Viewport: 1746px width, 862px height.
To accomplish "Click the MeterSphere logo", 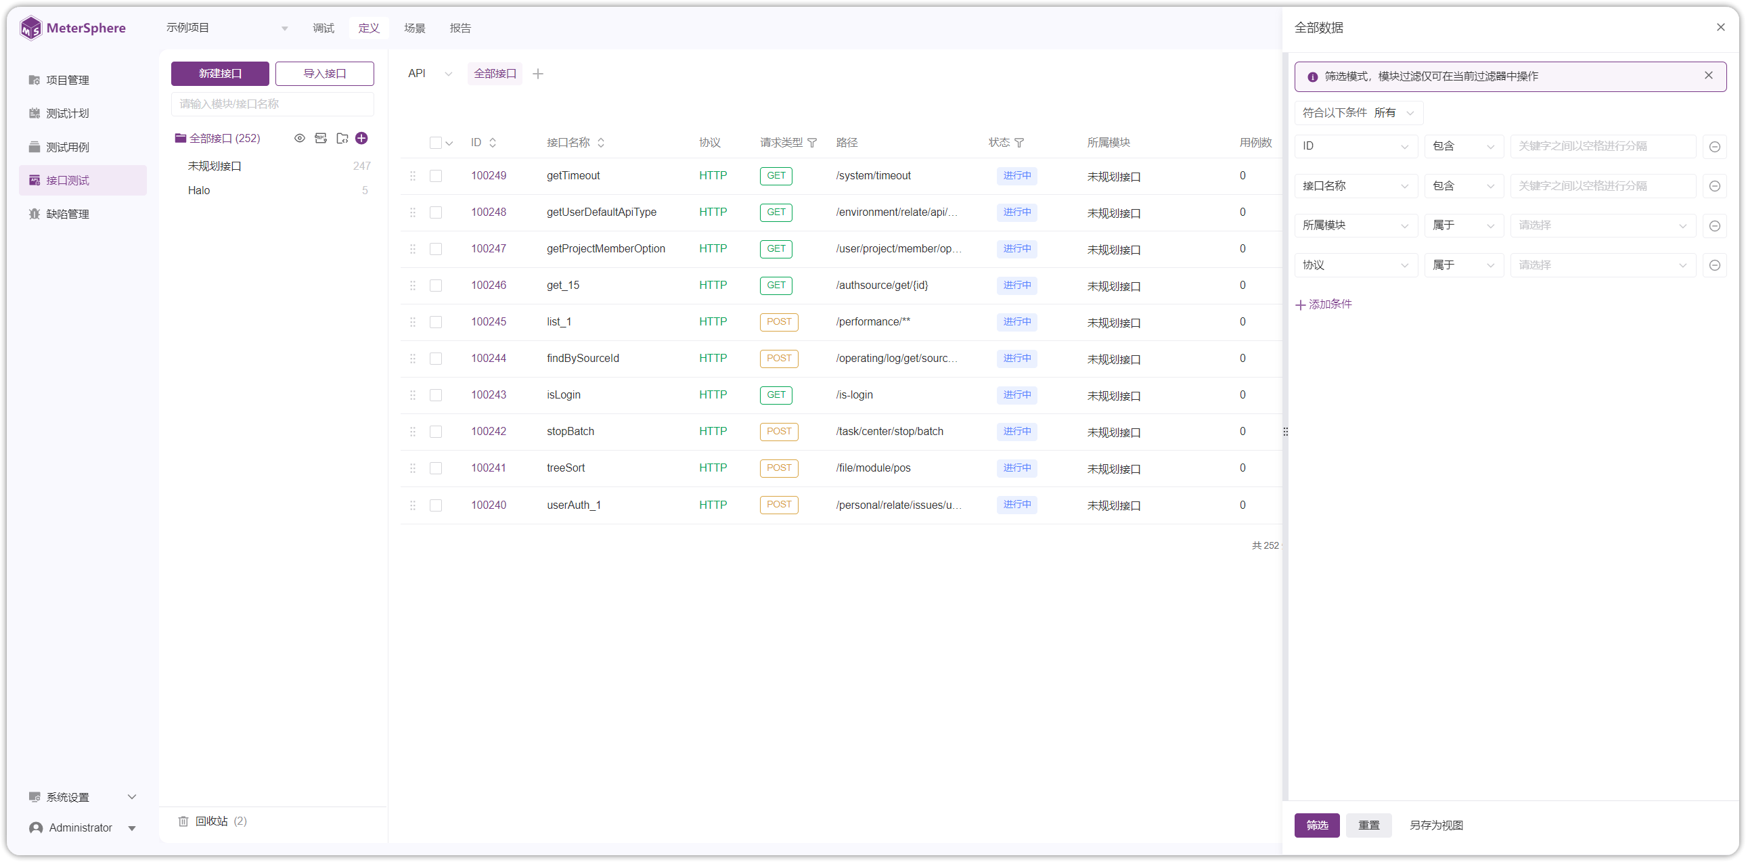I will coord(73,28).
